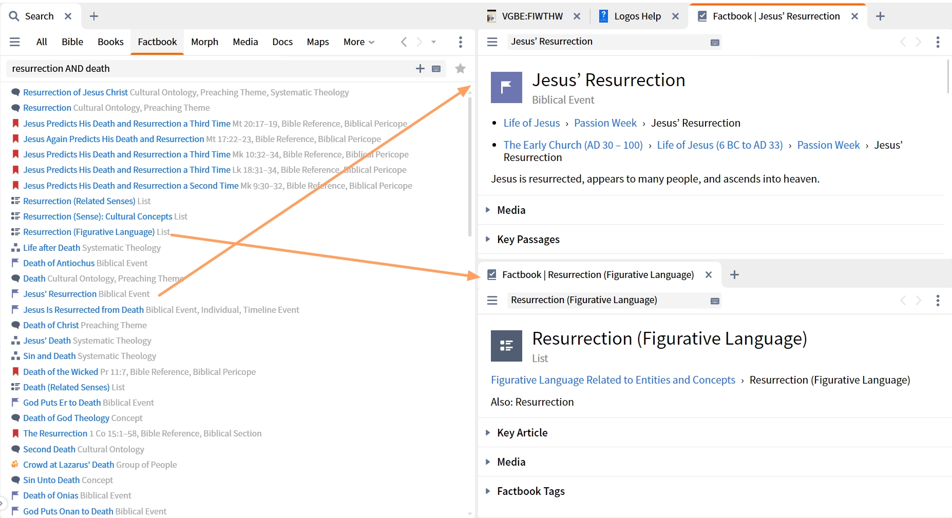The image size is (952, 518).
Task: Close the Search tab
Action: [x=68, y=16]
